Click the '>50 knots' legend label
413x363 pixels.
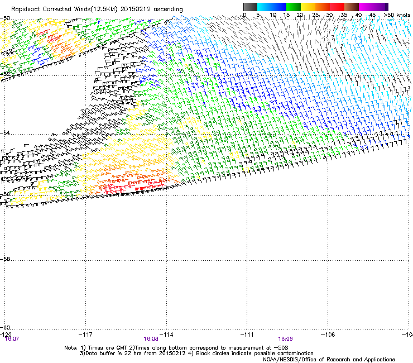[x=397, y=15]
